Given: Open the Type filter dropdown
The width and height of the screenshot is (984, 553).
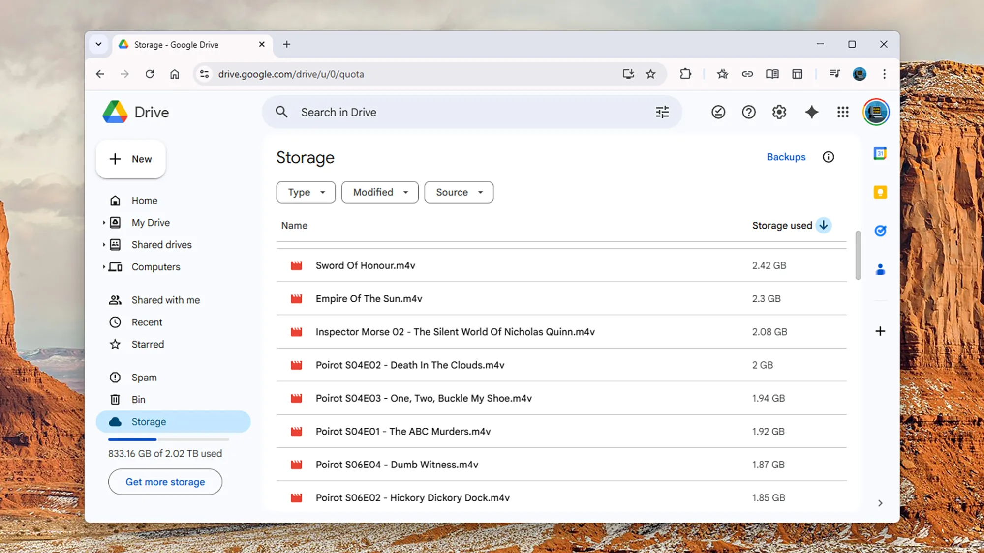Looking at the screenshot, I should click(306, 192).
